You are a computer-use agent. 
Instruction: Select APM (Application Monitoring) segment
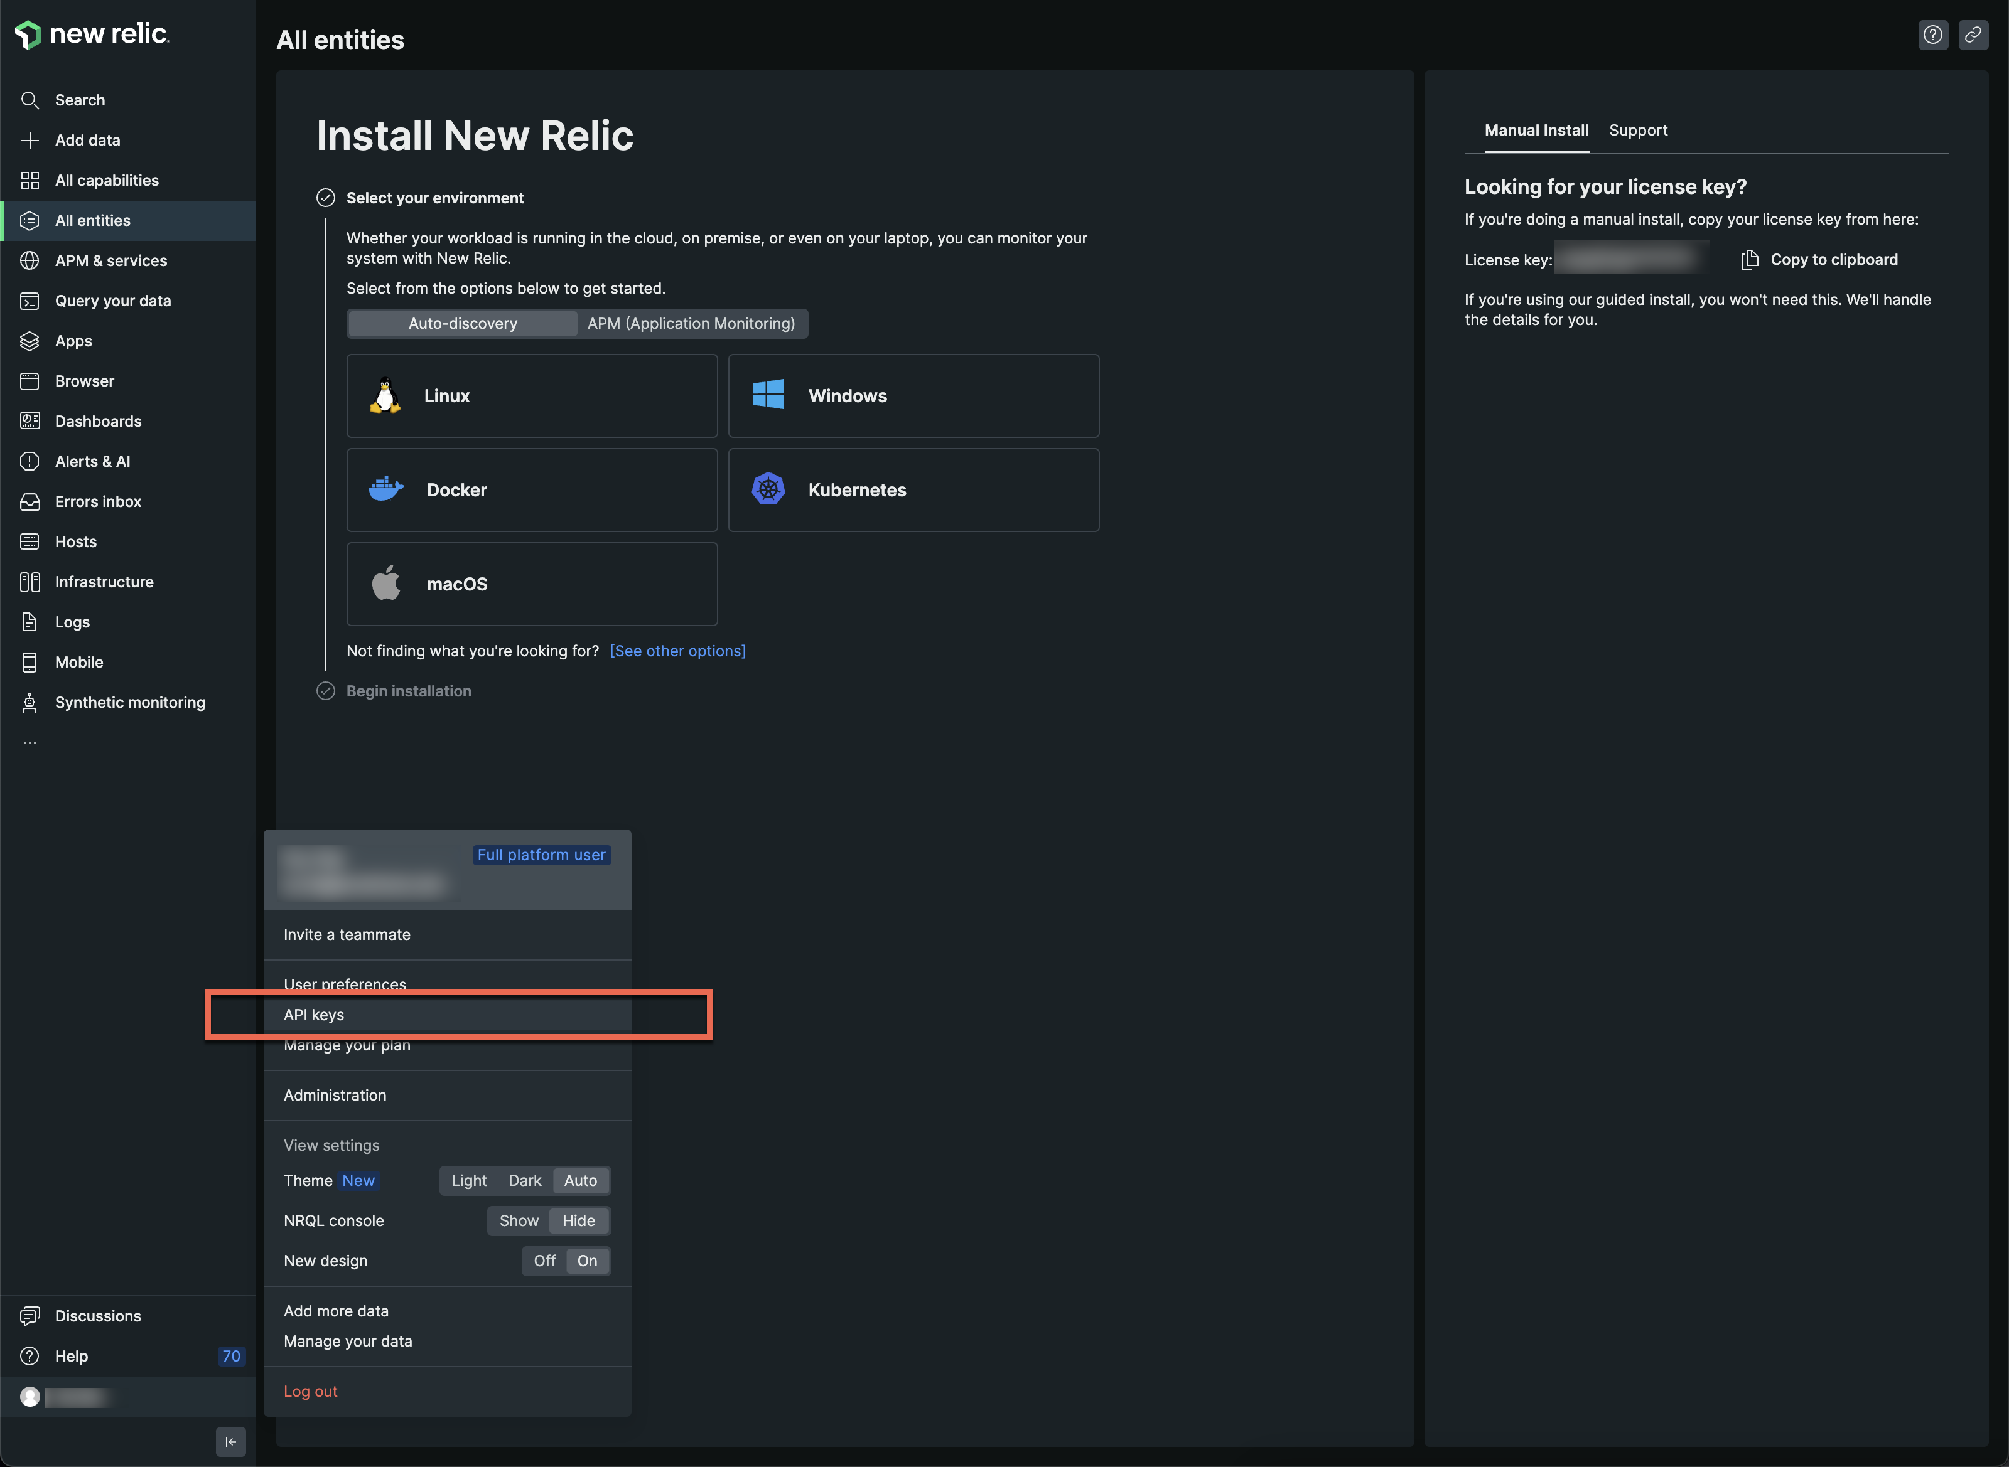click(691, 323)
